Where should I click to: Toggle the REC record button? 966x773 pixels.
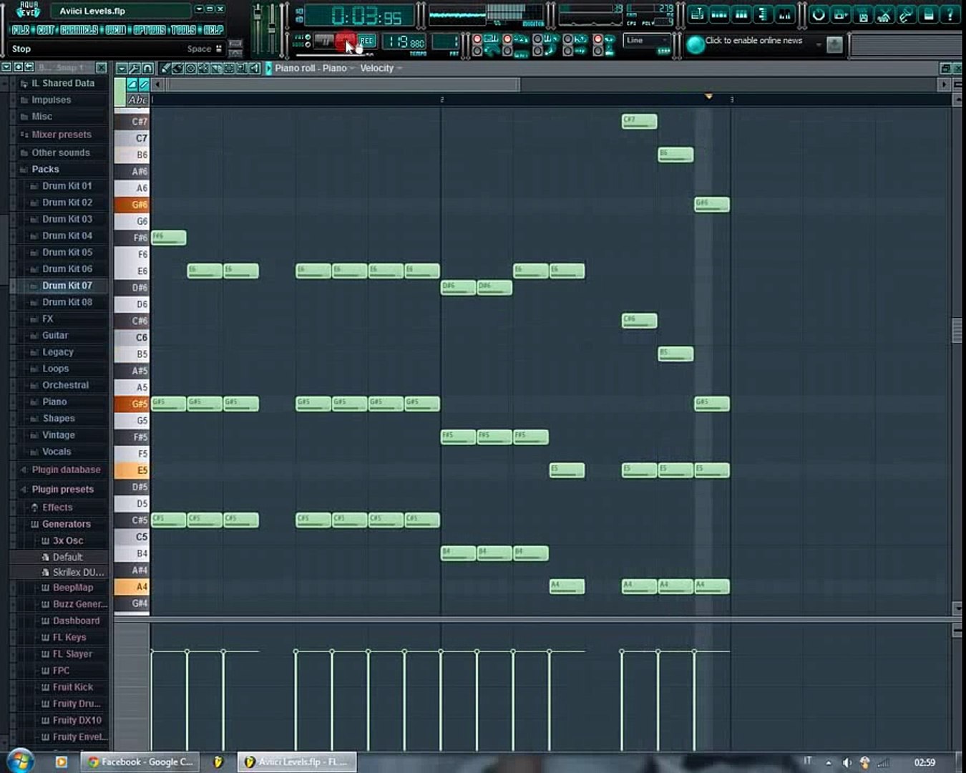pos(367,41)
